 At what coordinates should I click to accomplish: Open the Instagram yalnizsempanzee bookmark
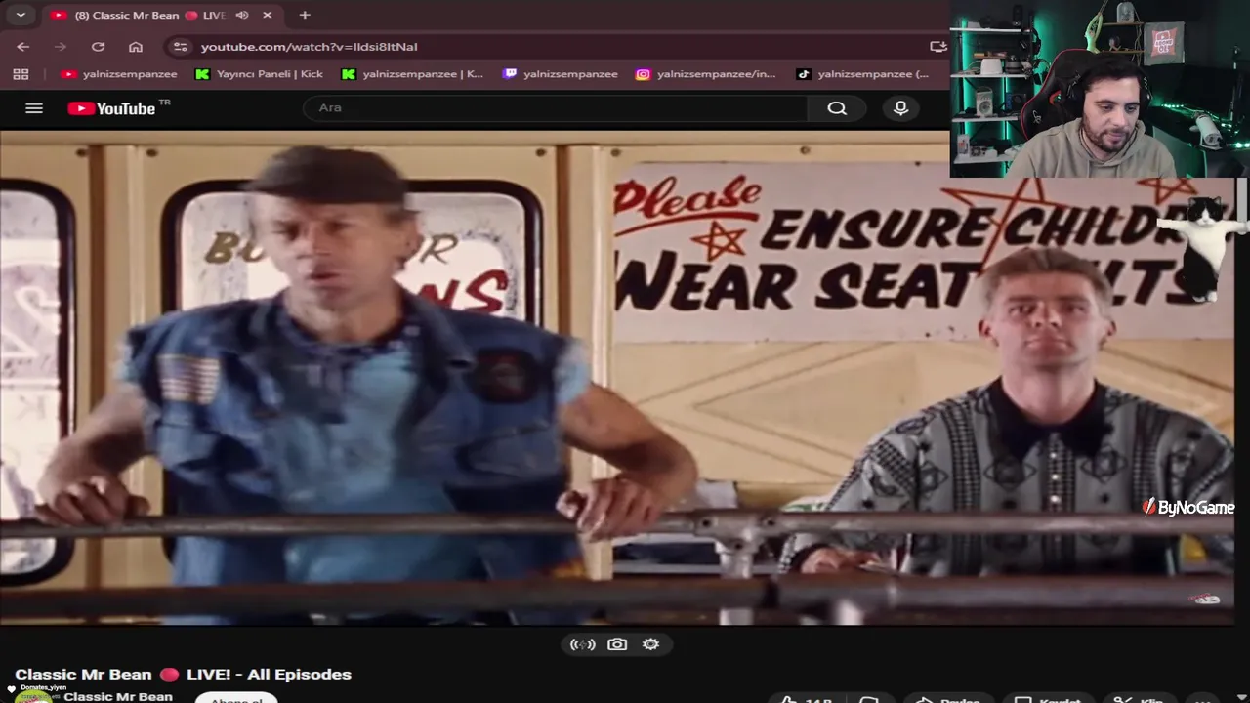click(x=706, y=73)
